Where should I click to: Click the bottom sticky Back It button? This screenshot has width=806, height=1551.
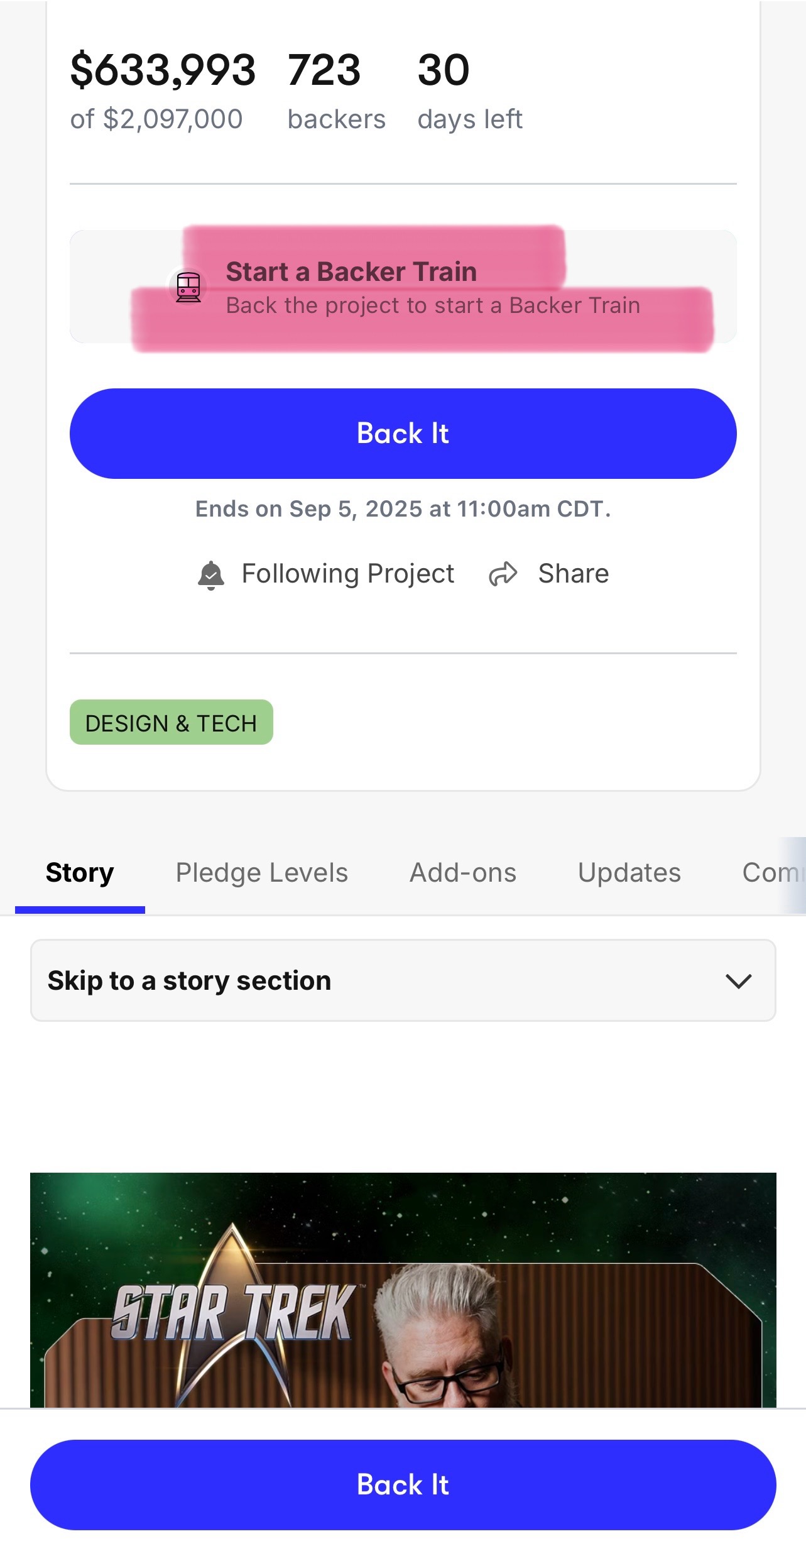tap(403, 1484)
